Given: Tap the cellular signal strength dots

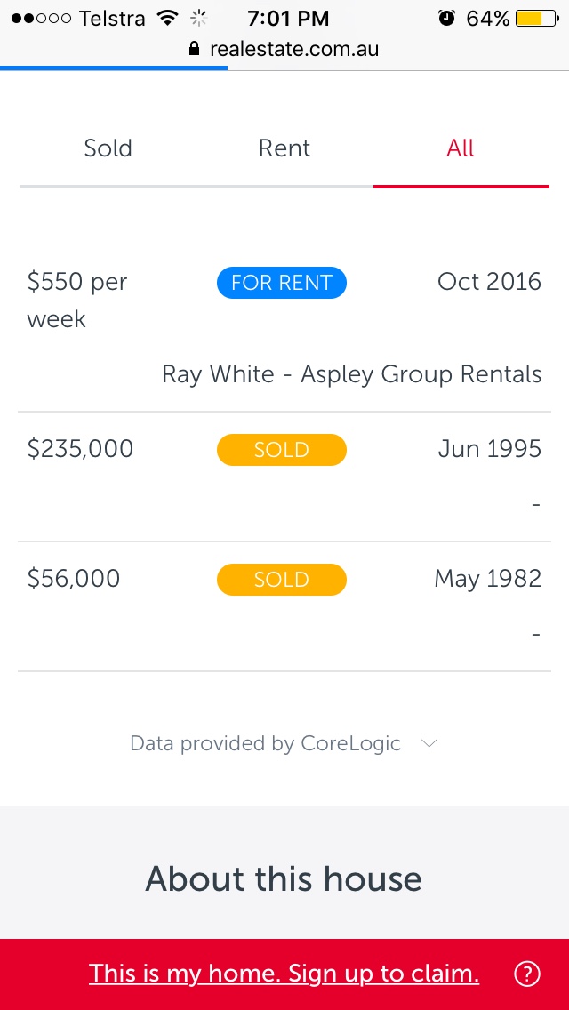Looking at the screenshot, I should (41, 18).
